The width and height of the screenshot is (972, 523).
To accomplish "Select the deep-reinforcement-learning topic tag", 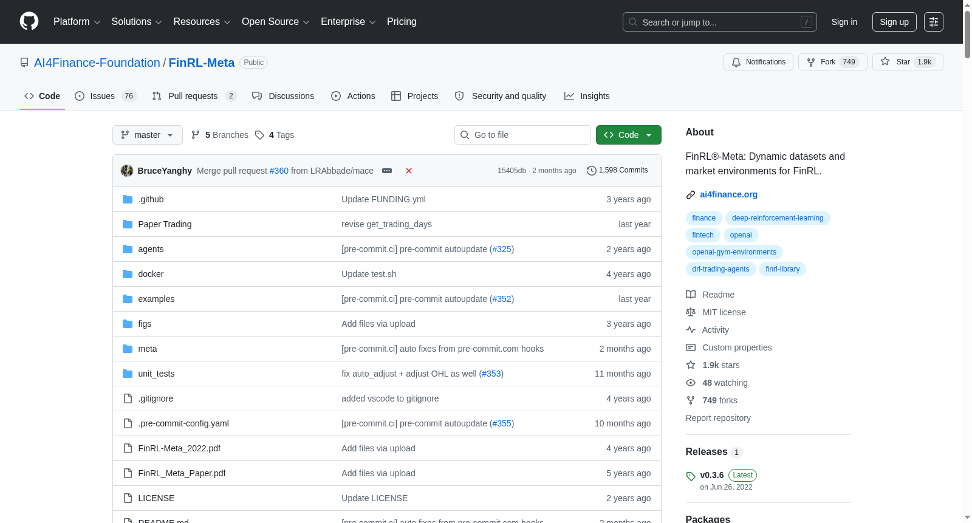I will pyautogui.click(x=778, y=218).
